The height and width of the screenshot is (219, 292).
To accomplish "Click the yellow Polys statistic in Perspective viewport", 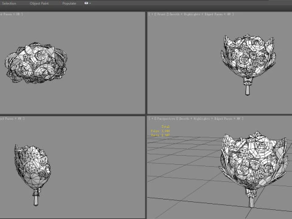I will pos(160,131).
